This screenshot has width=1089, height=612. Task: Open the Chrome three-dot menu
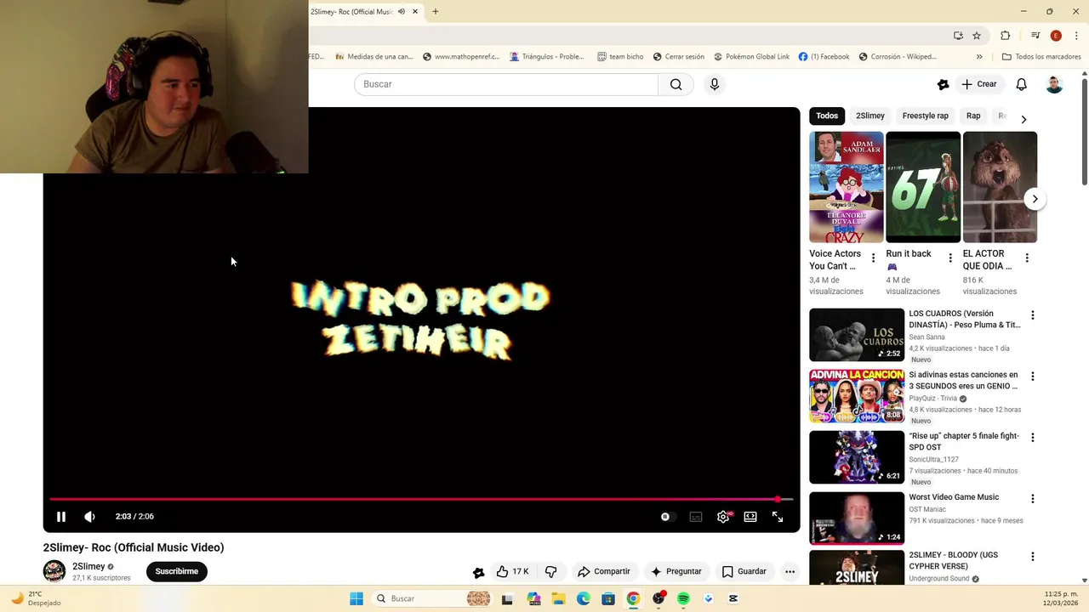(1076, 36)
